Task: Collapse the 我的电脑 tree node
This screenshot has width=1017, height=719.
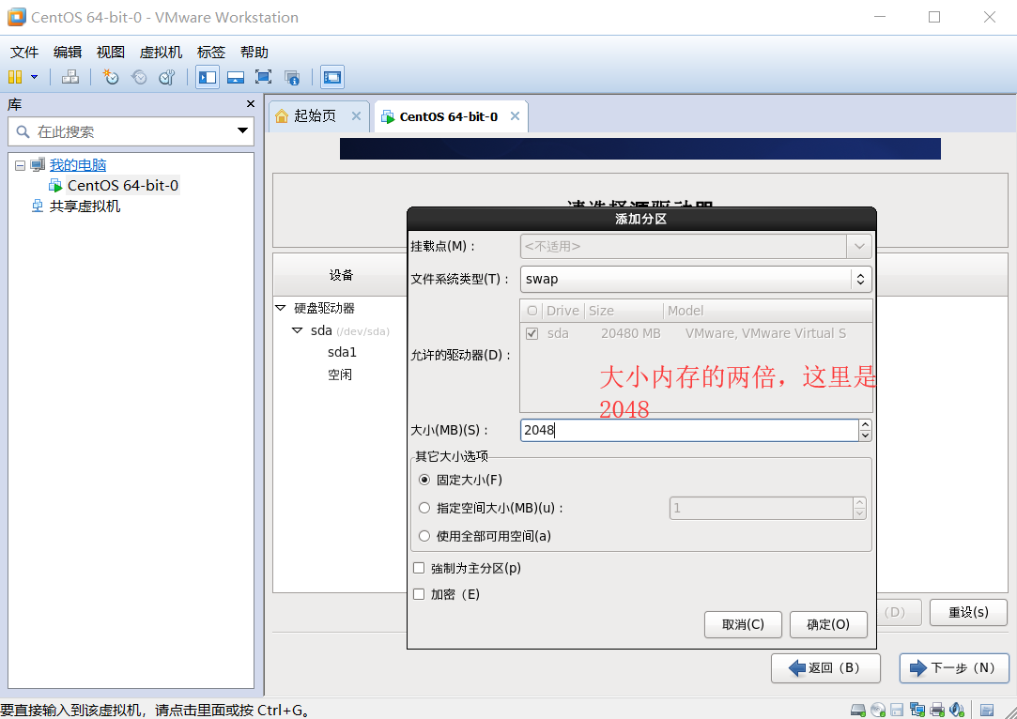Action: pos(20,165)
